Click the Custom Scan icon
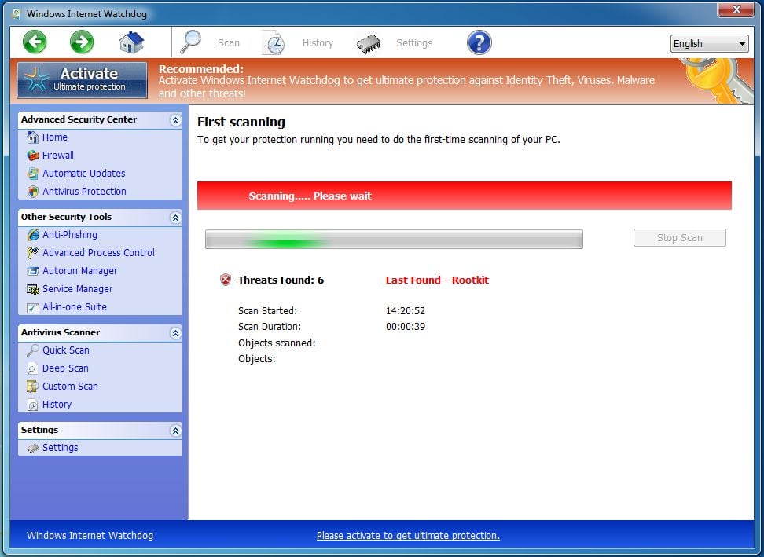The width and height of the screenshot is (764, 557). 33,387
